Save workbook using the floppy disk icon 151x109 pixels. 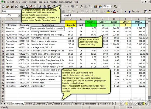point(12,6)
